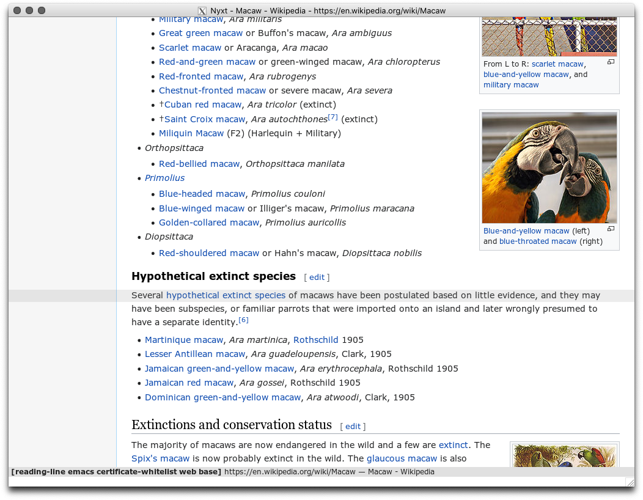Open Blue-and-yellow macaw link under parrot photo
The height and width of the screenshot is (500, 643).
[526, 231]
